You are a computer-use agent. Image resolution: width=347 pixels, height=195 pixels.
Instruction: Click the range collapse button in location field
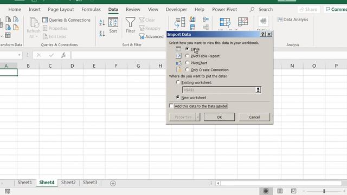258,90
